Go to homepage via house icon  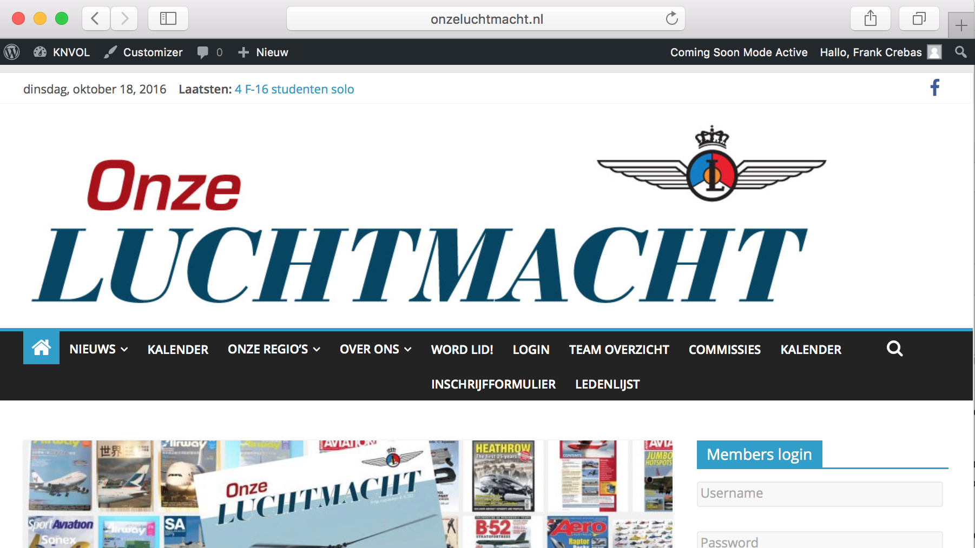click(41, 347)
